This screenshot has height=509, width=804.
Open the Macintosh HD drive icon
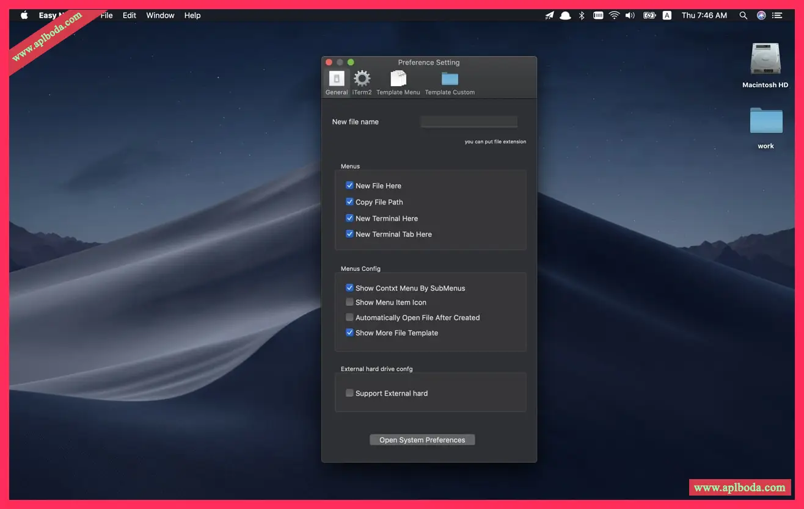click(x=765, y=60)
